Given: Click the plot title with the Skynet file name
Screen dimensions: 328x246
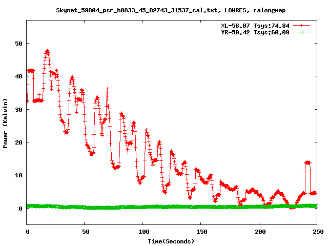Looking at the screenshot, I should tap(171, 10).
